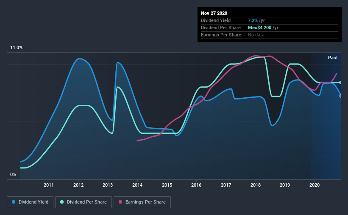Image resolution: width=348 pixels, height=215 pixels.
Task: Click the Earnings Per Share tooltip row label
Action: click(x=221, y=35)
